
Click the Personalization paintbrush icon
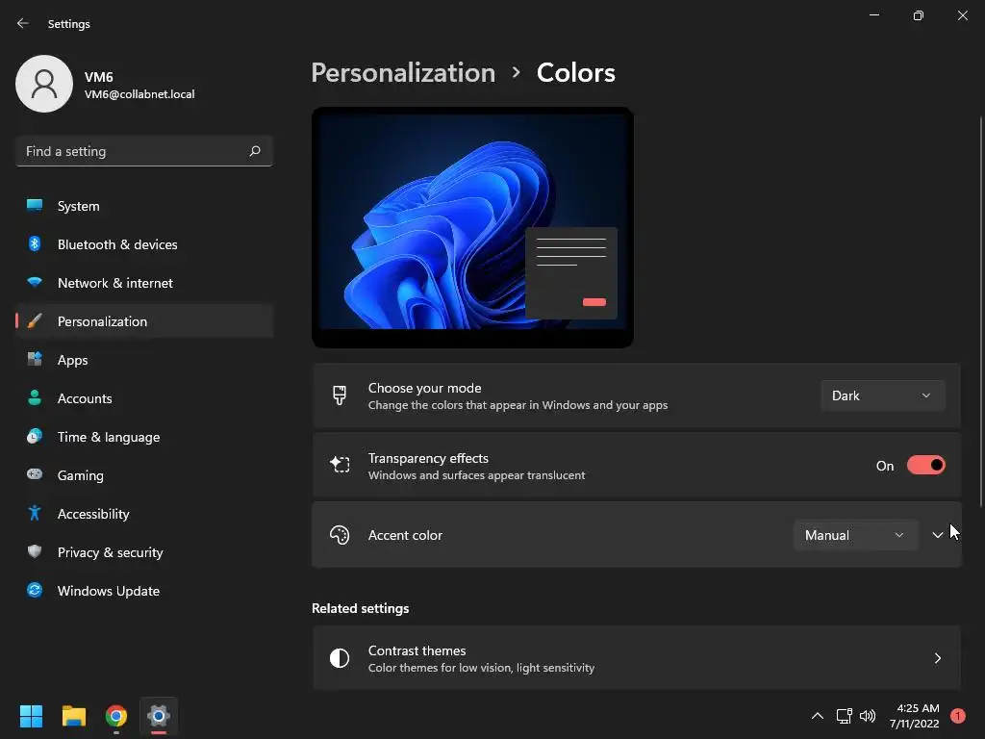(x=35, y=320)
